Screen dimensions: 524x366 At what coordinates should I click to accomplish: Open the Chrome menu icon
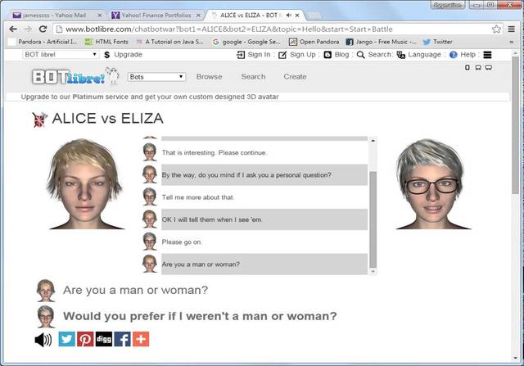tap(511, 29)
